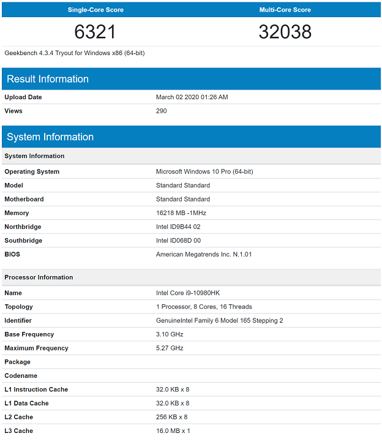The width and height of the screenshot is (382, 444).
Task: Click the L2 Cache label
Action: pyautogui.click(x=18, y=417)
